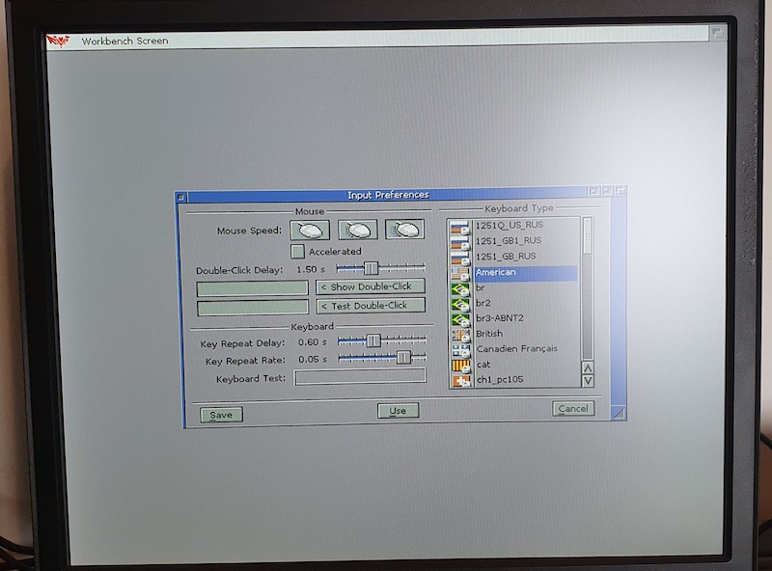This screenshot has height=571, width=772.
Task: Click the flag icon beside Canadien Français
Action: coord(460,349)
